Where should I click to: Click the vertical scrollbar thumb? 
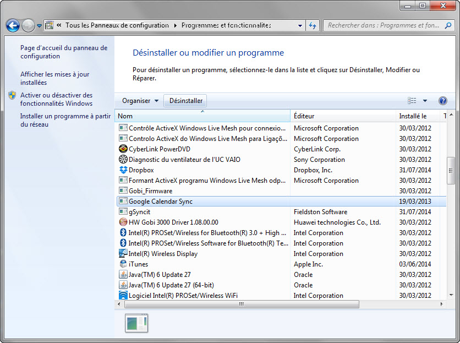point(451,171)
